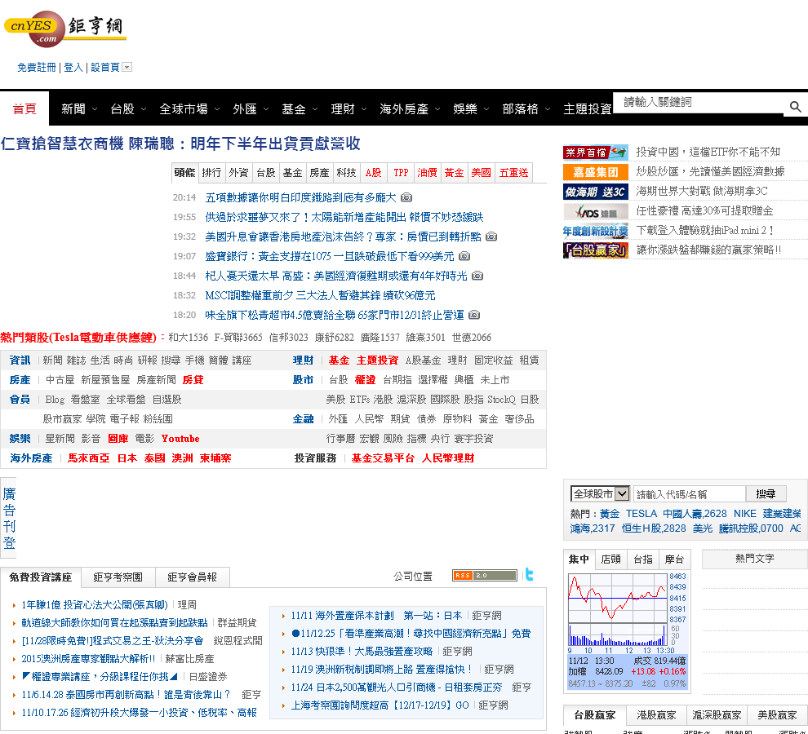Open 馬來西亞 overseas property link
Image resolution: width=808 pixels, height=734 pixels.
(89, 458)
